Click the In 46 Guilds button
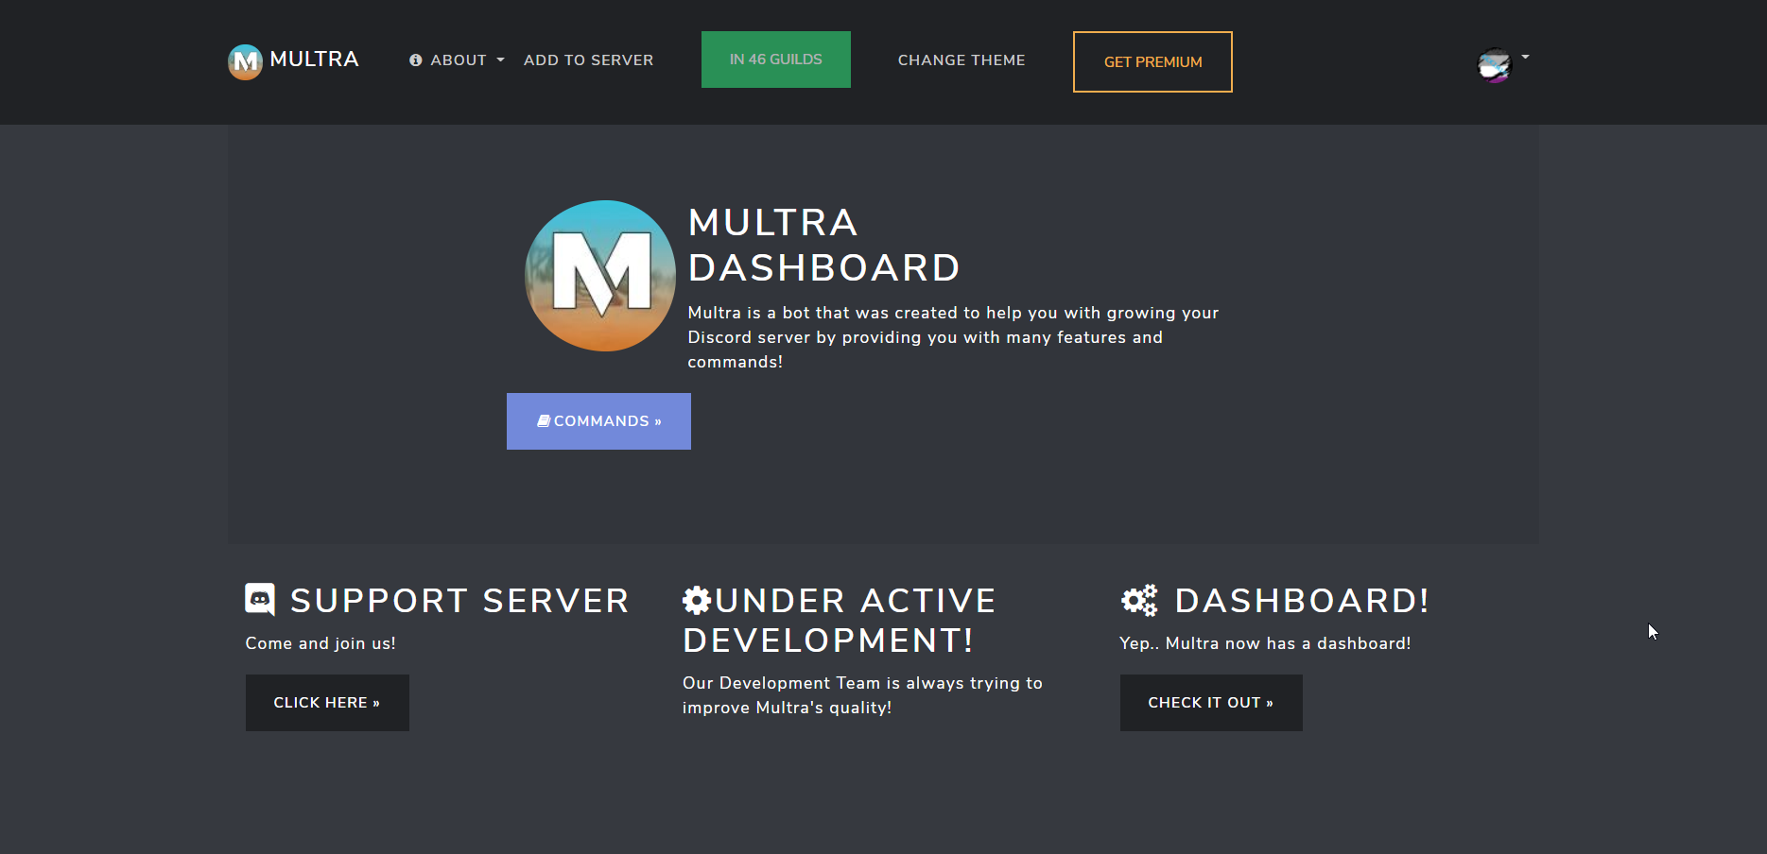This screenshot has height=854, width=1767. tap(776, 60)
